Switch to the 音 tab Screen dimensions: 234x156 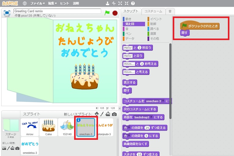click(x=170, y=11)
